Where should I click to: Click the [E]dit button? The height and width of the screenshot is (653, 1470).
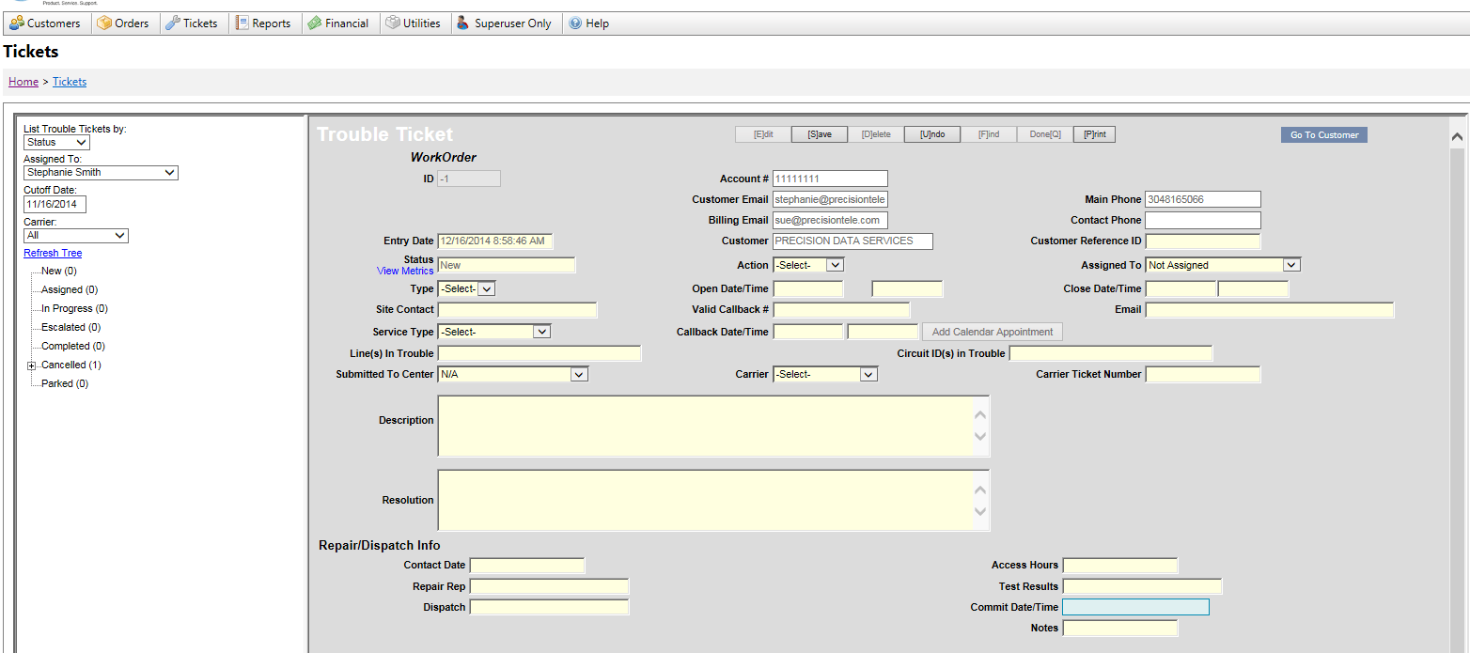[763, 134]
